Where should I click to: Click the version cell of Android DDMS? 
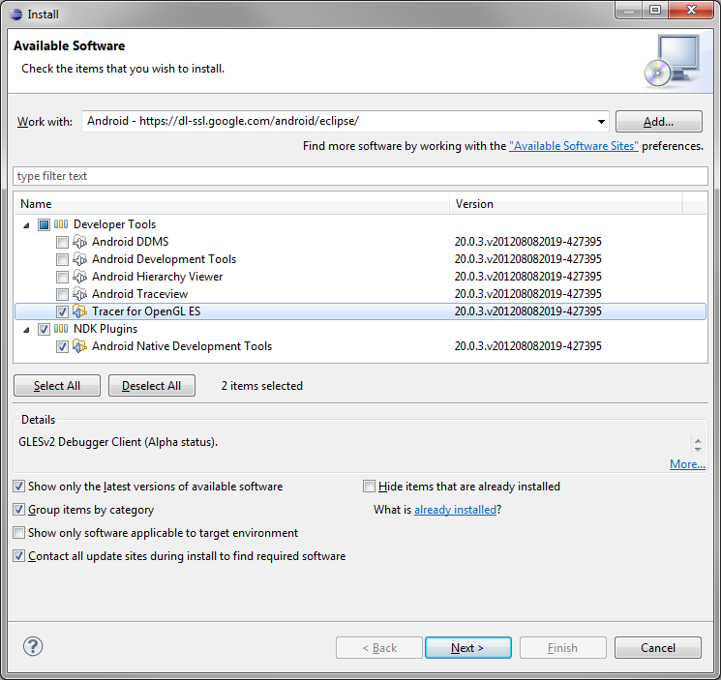point(527,242)
